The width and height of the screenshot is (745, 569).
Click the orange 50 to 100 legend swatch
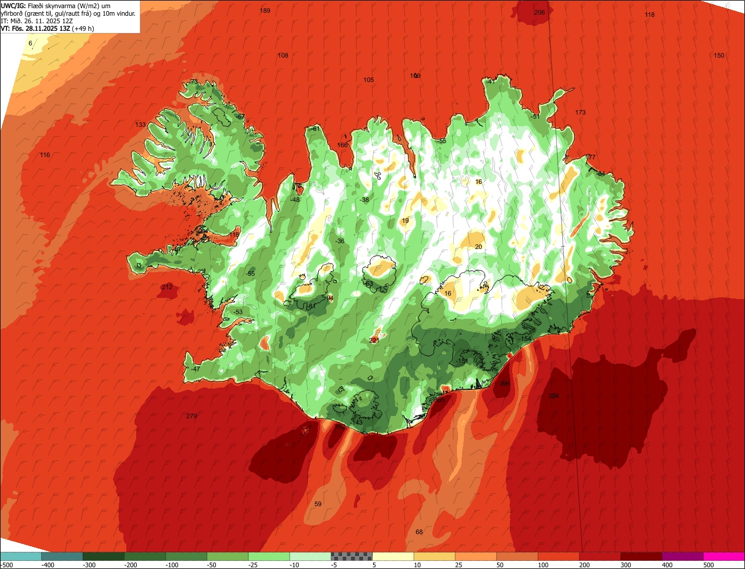point(517,556)
